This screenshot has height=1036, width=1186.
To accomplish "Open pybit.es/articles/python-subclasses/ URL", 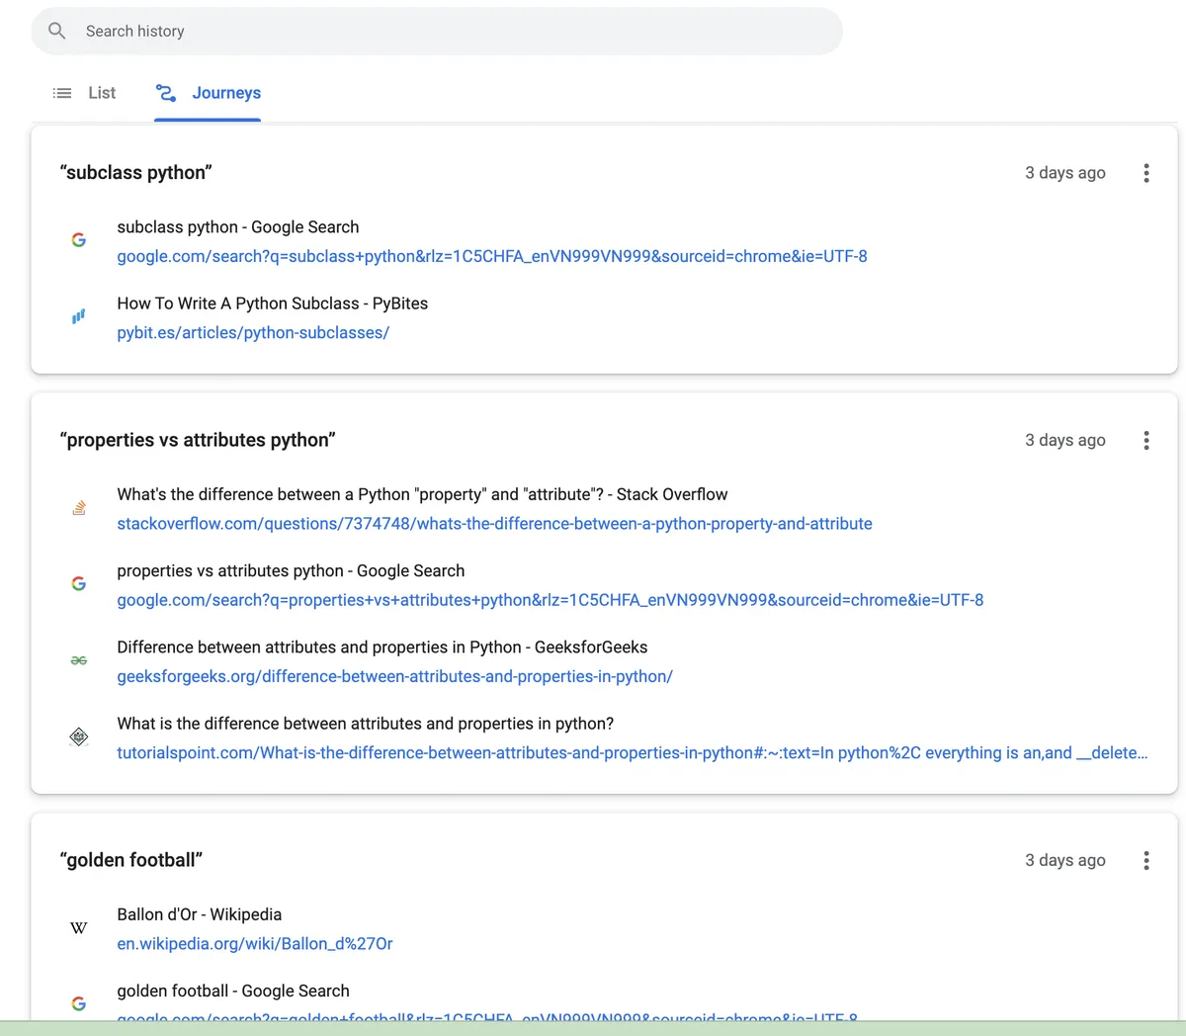I will click(253, 333).
